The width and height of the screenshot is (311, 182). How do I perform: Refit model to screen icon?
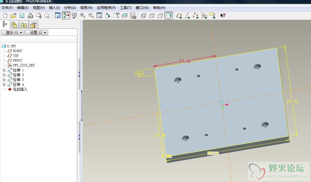click(x=99, y=16)
